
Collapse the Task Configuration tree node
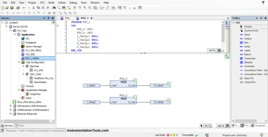coord(19,62)
